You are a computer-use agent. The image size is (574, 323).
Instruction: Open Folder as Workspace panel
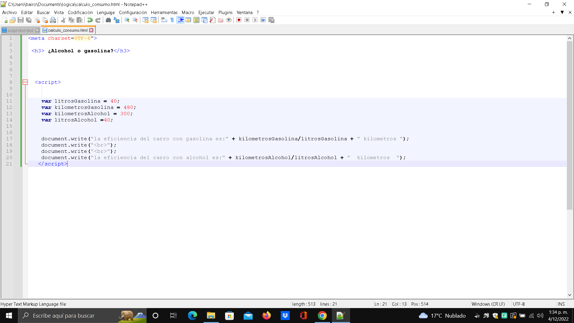[221, 20]
